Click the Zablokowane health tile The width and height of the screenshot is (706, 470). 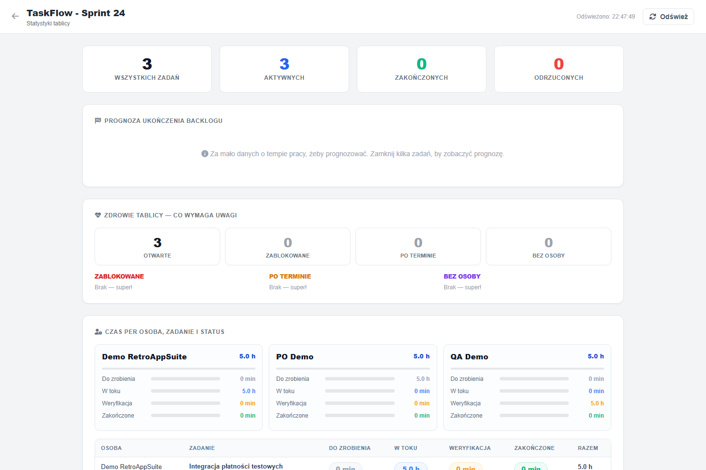tap(288, 247)
